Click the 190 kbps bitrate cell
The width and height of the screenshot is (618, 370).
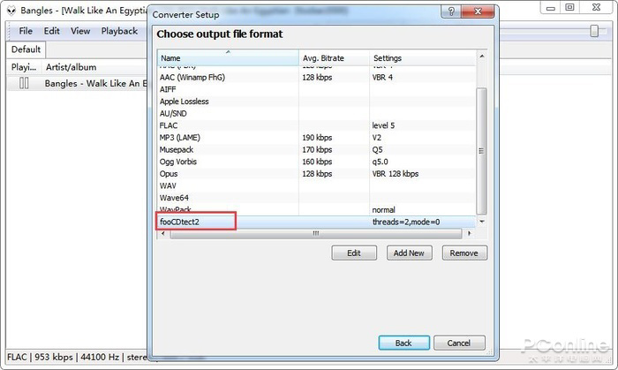317,138
